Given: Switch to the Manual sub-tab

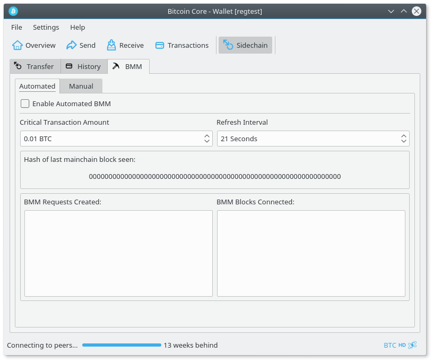Looking at the screenshot, I should [x=81, y=86].
